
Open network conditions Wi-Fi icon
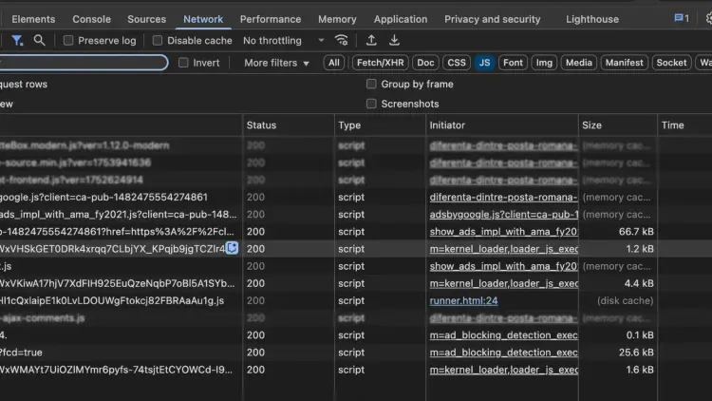pos(342,41)
